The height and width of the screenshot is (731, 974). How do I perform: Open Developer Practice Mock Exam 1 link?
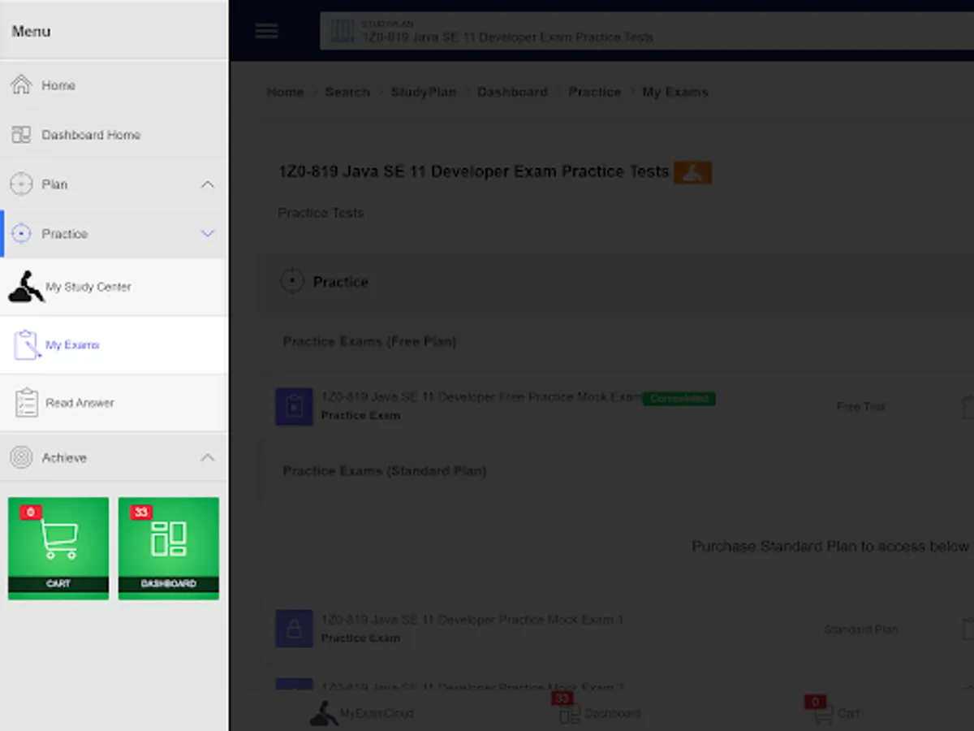[472, 620]
